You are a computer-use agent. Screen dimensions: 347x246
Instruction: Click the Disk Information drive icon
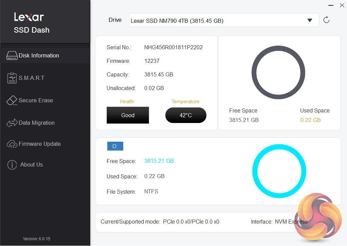point(12,56)
